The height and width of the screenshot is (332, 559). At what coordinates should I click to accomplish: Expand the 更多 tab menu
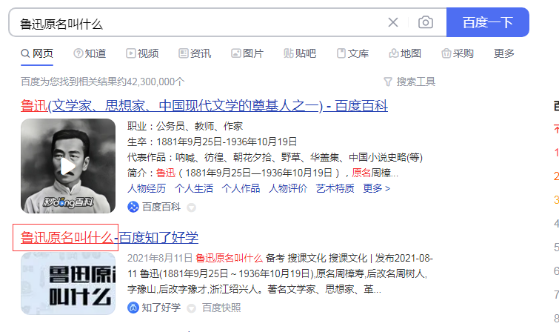tap(503, 53)
